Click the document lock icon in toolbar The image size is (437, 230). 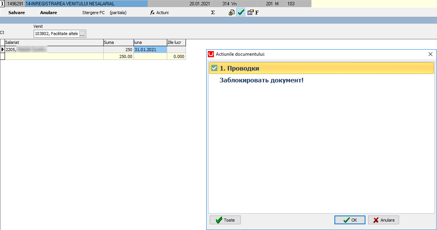(x=232, y=13)
